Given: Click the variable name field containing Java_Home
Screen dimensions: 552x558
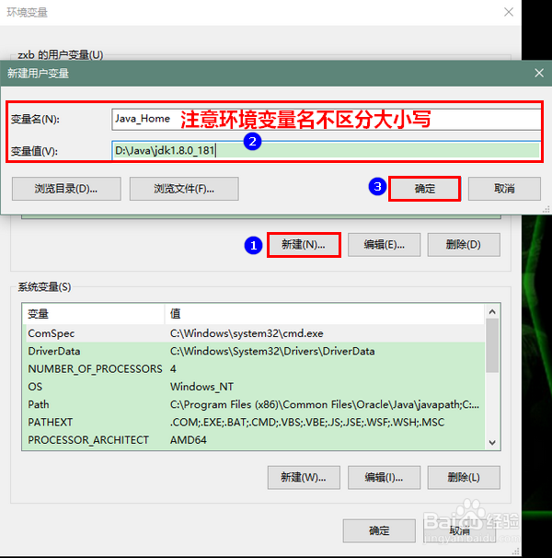Looking at the screenshot, I should click(x=326, y=119).
